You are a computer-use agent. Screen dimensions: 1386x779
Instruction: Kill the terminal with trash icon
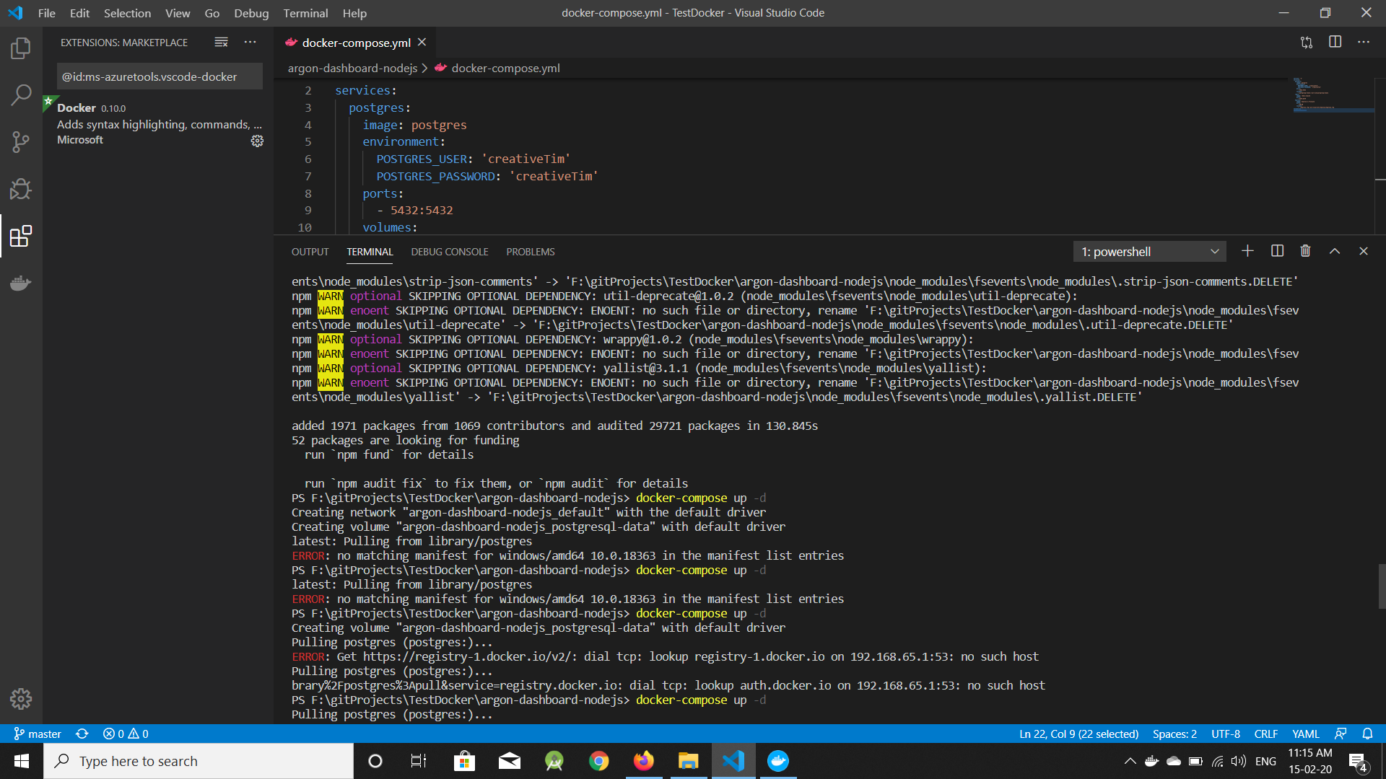click(x=1305, y=251)
